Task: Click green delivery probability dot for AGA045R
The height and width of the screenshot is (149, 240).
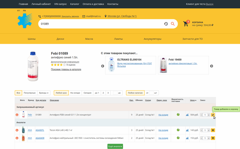Action: (x=178, y=138)
